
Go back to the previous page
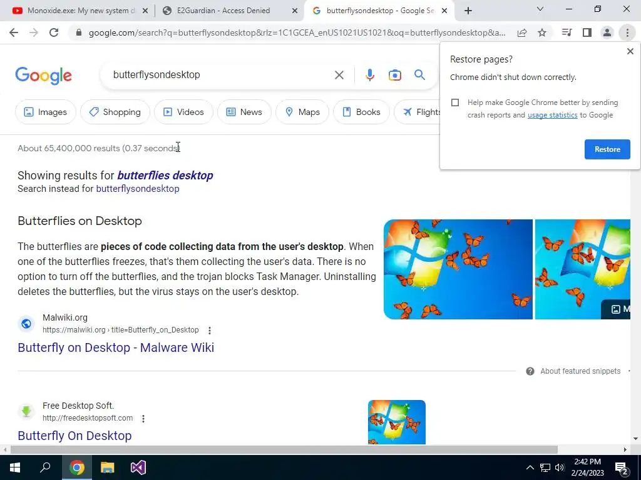(x=14, y=32)
